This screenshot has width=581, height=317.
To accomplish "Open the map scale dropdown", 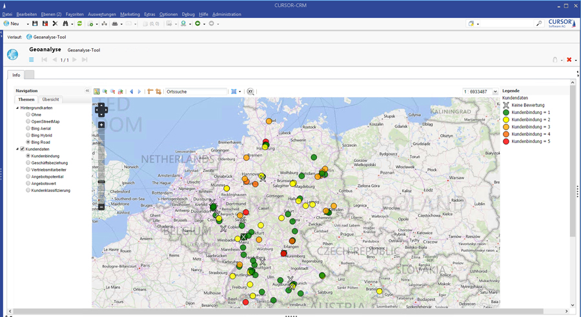I will (x=495, y=91).
